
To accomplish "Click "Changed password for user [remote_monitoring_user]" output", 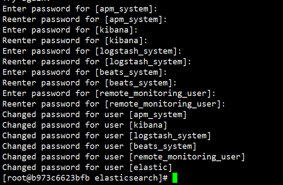I will tap(123, 157).
